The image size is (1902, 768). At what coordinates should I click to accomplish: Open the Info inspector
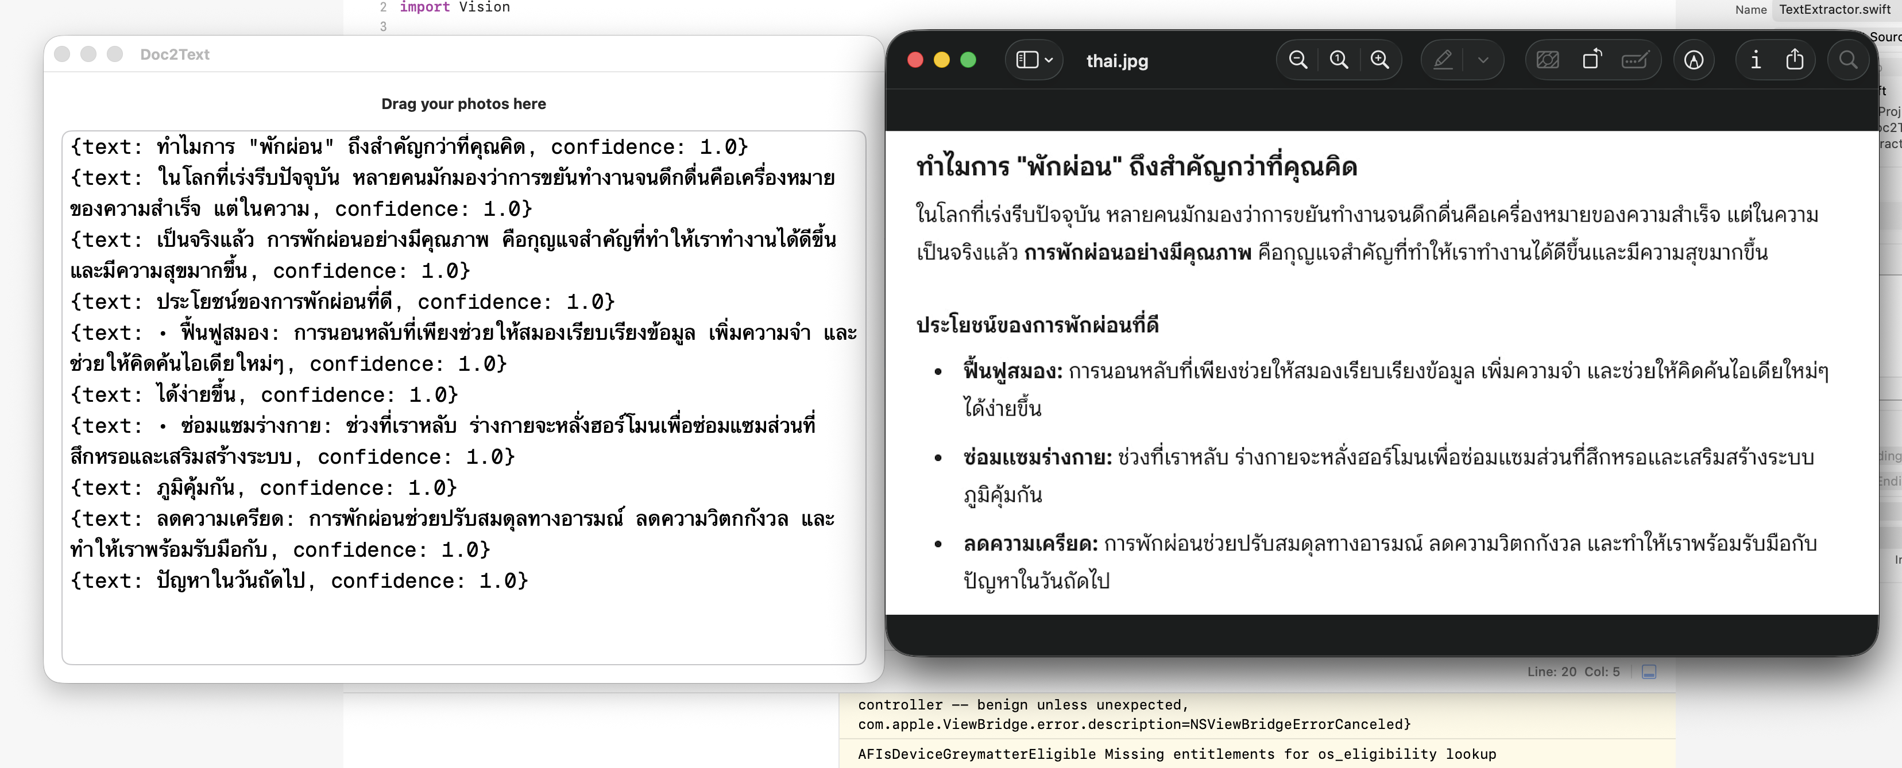click(x=1756, y=60)
